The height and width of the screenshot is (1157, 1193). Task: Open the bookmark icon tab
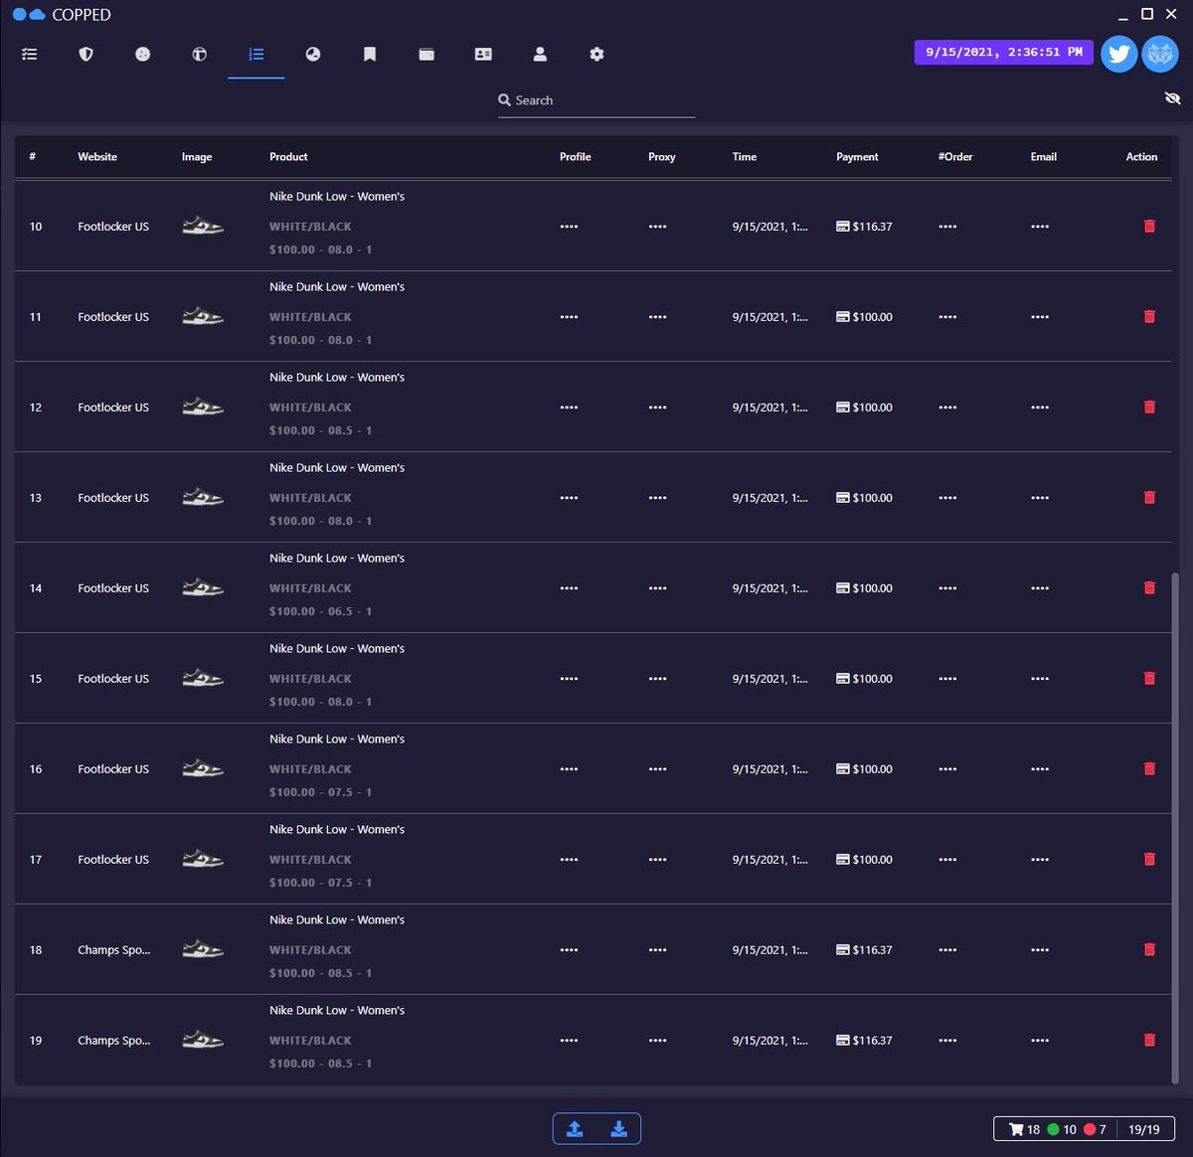[x=370, y=55]
